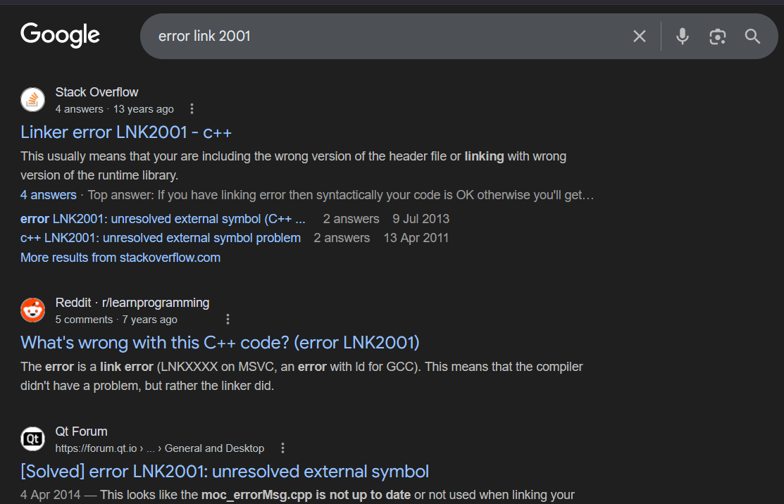Click the Stack Overflow site name
The image size is (784, 504).
97,92
